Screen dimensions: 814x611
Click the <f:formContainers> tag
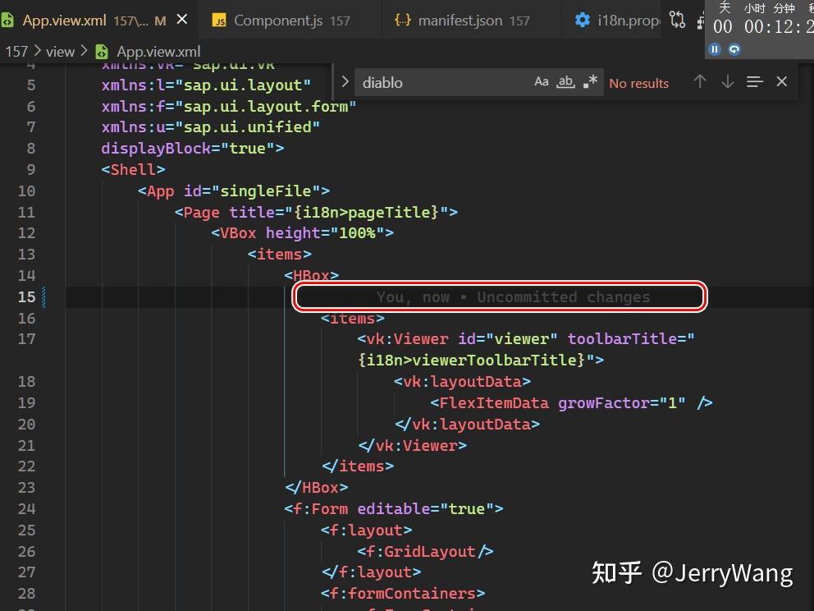point(403,593)
